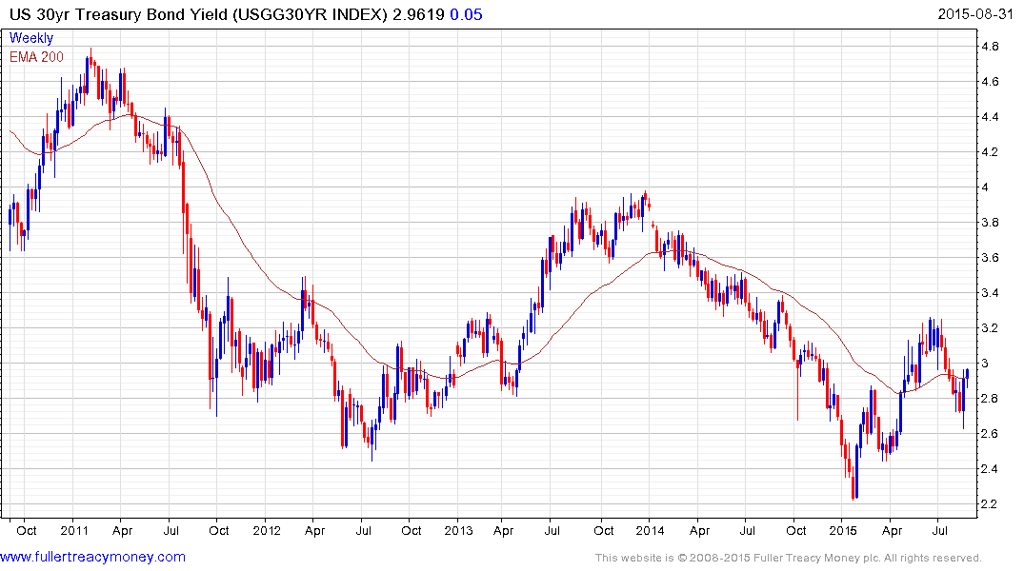Viewport: 1024px width, 571px height.
Task: Click the 2011 label on the time axis
Action: (x=73, y=530)
